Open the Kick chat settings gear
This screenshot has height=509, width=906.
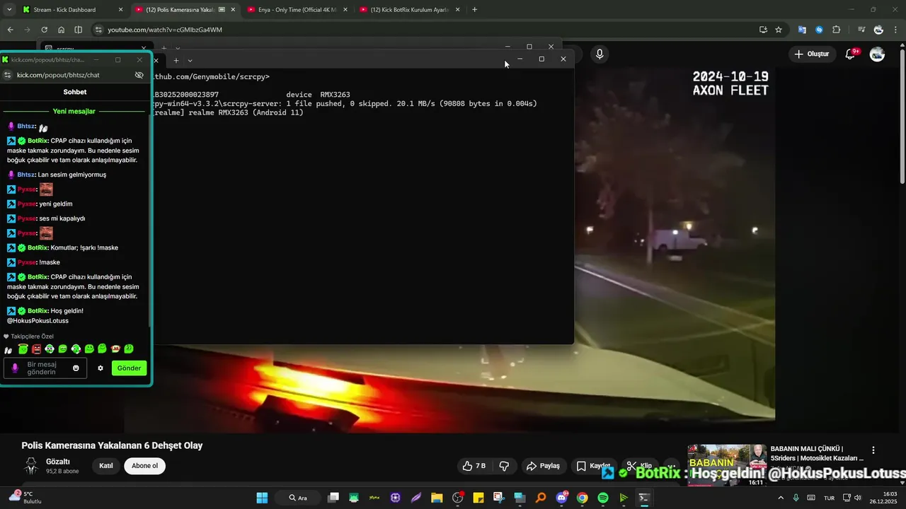coord(101,368)
